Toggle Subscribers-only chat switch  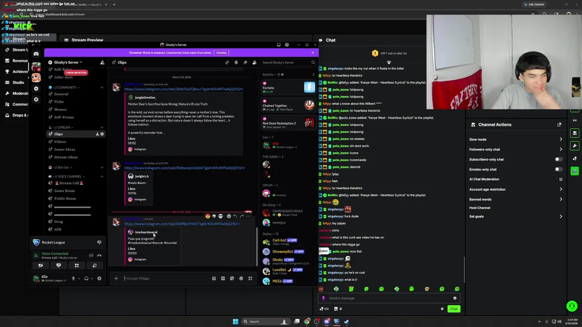pos(558,159)
